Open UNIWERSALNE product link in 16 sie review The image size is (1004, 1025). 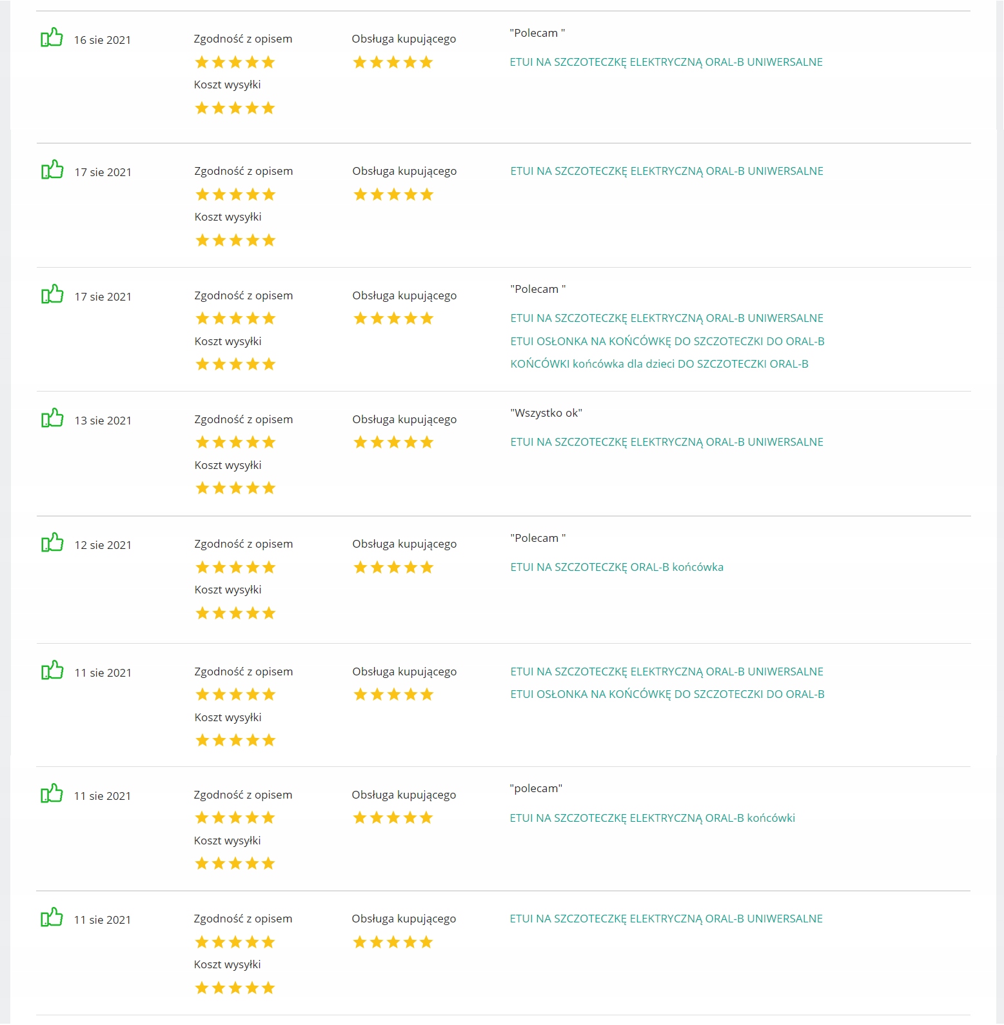coord(665,62)
